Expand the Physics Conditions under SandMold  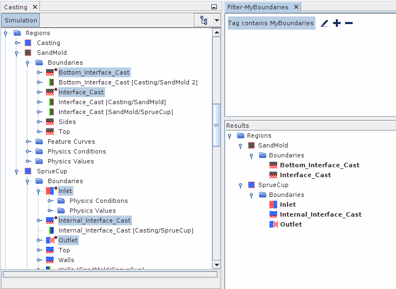coord(28,151)
